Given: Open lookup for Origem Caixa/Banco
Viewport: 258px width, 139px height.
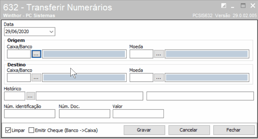Looking at the screenshot, I should click(x=36, y=54).
